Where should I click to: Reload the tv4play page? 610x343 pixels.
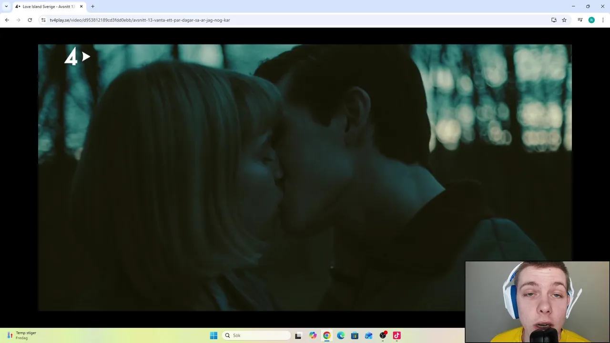coord(30,20)
